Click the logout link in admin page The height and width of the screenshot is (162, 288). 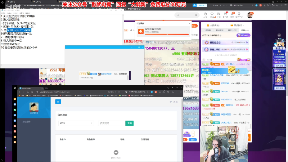click(174, 102)
